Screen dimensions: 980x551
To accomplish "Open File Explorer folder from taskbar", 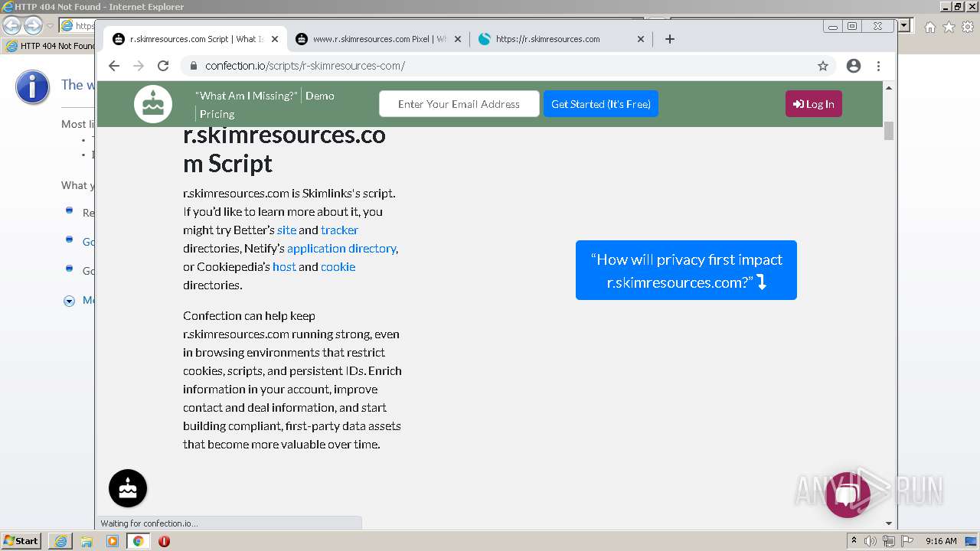I will (x=87, y=541).
